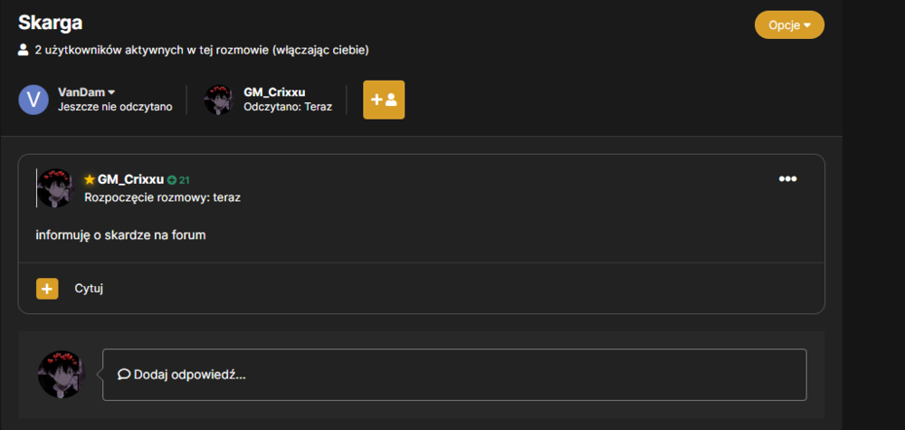The width and height of the screenshot is (905, 430).
Task: Open the Opcje dropdown button
Action: pyautogui.click(x=789, y=24)
